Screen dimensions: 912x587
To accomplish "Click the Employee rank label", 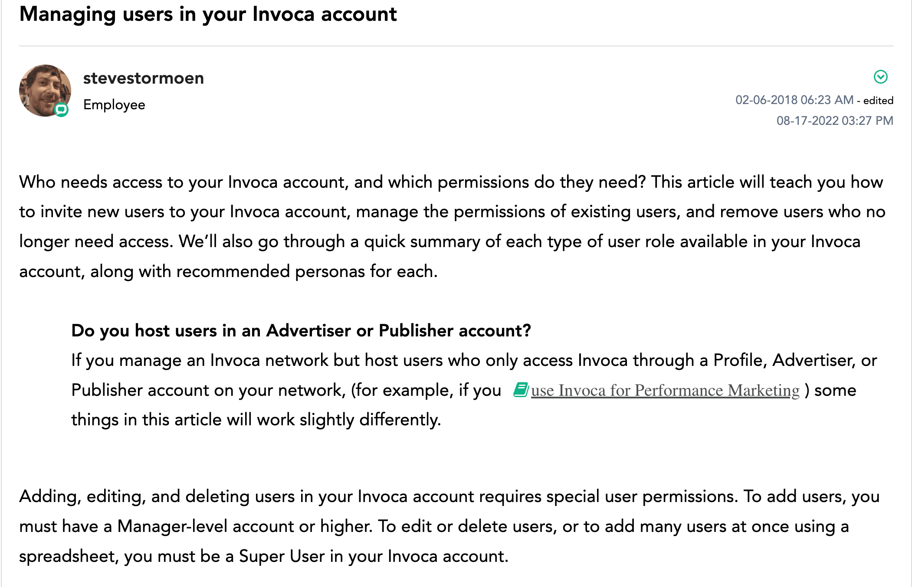I will point(114,104).
